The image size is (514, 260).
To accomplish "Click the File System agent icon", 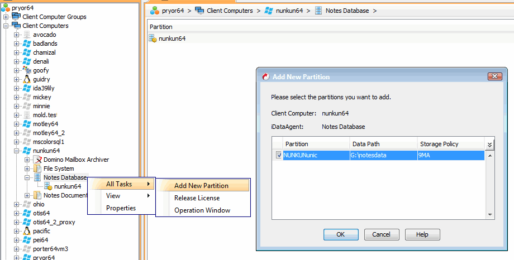I will [38, 168].
